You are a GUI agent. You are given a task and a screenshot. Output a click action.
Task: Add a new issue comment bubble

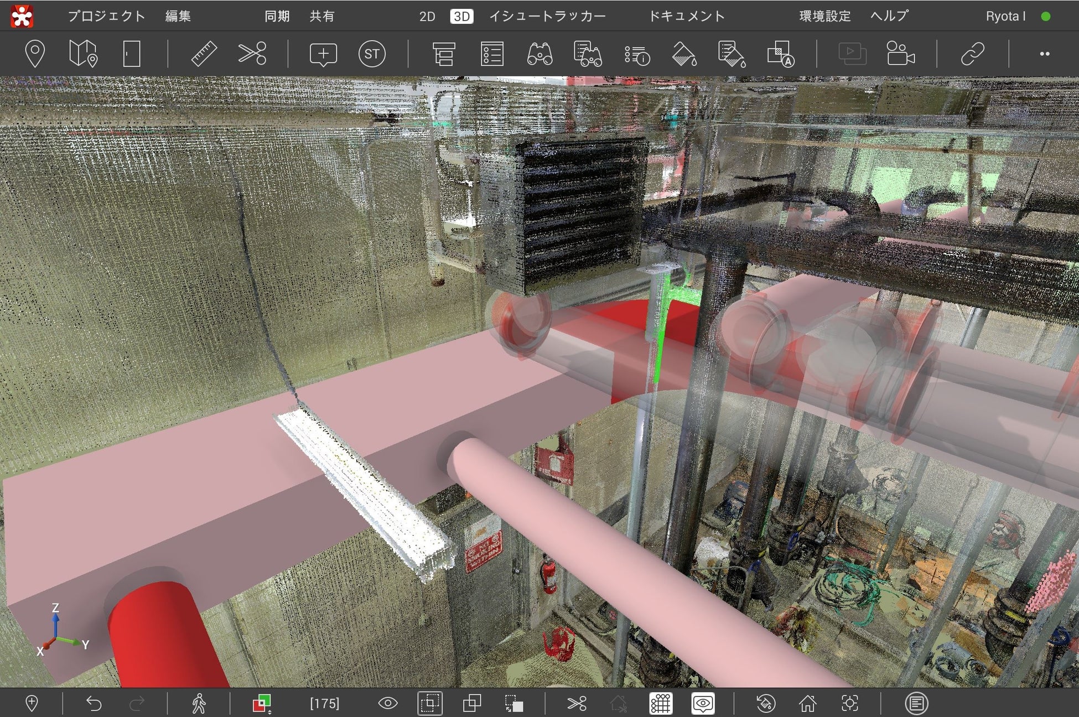click(323, 54)
